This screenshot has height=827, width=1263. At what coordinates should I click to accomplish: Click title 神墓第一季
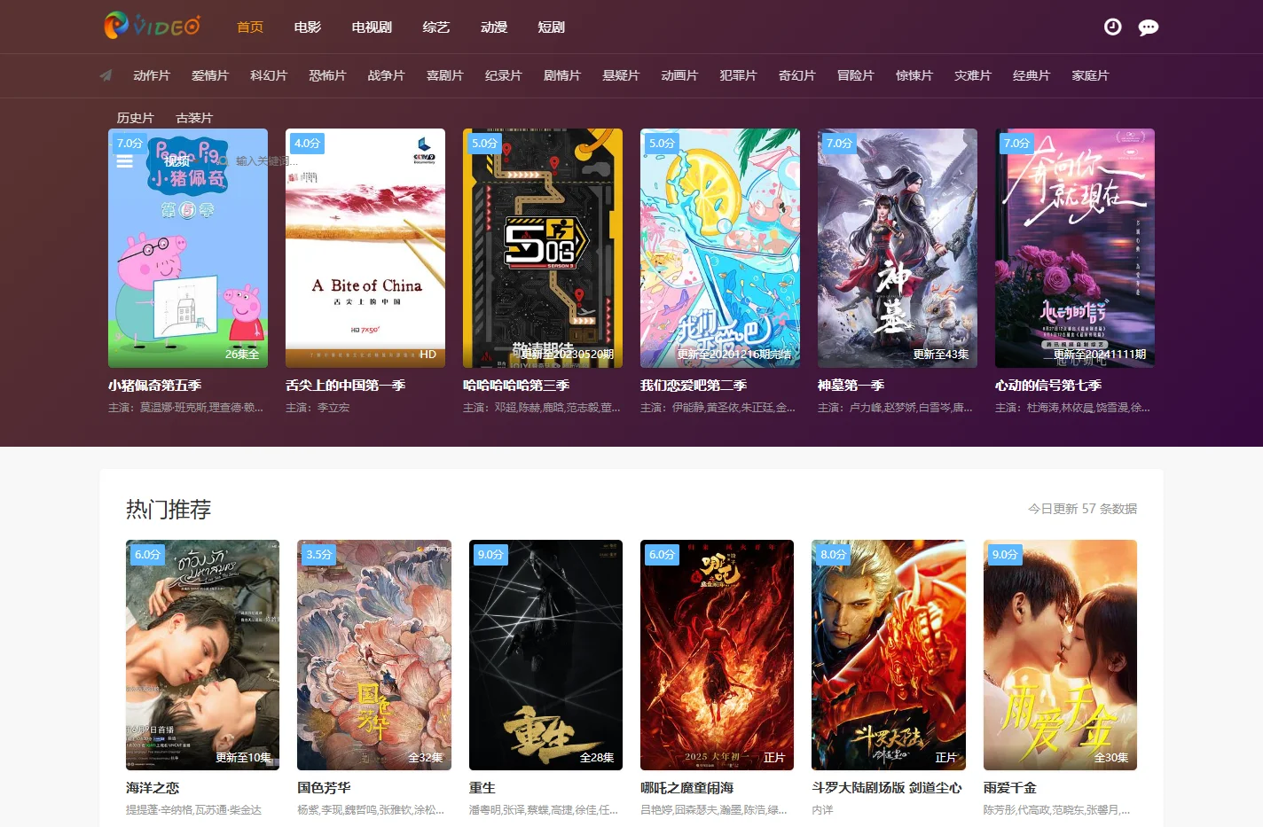(x=851, y=386)
